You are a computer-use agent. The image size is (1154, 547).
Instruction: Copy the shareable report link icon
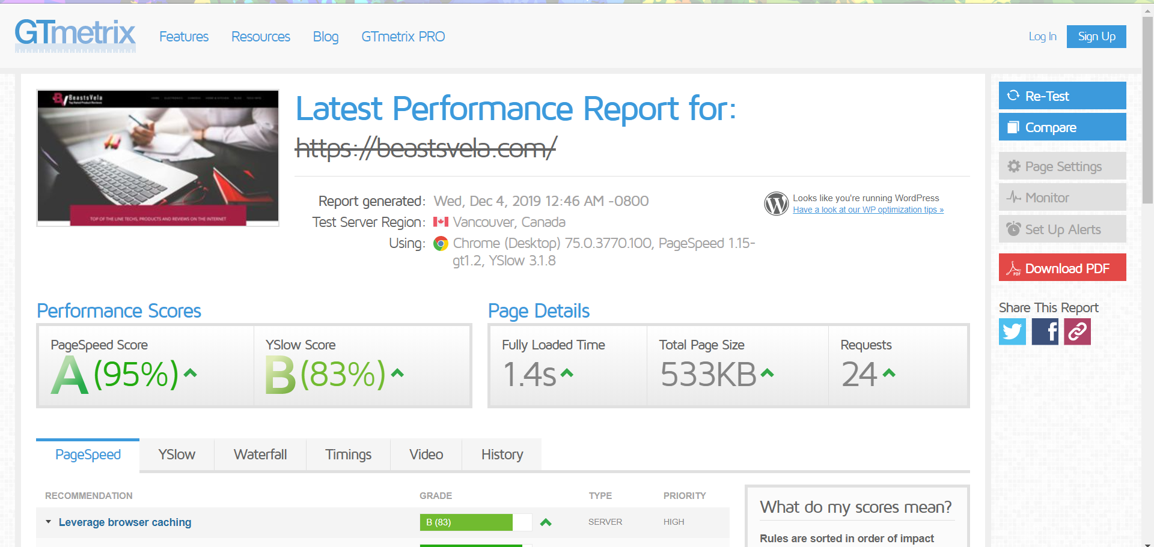point(1077,331)
